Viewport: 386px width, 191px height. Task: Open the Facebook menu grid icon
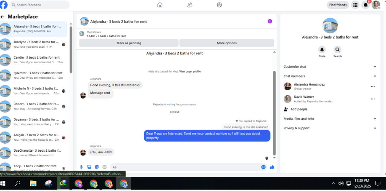click(x=355, y=5)
